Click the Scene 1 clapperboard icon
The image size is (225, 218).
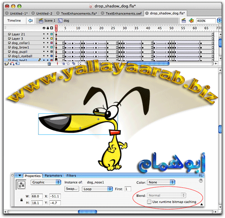point(41,21)
